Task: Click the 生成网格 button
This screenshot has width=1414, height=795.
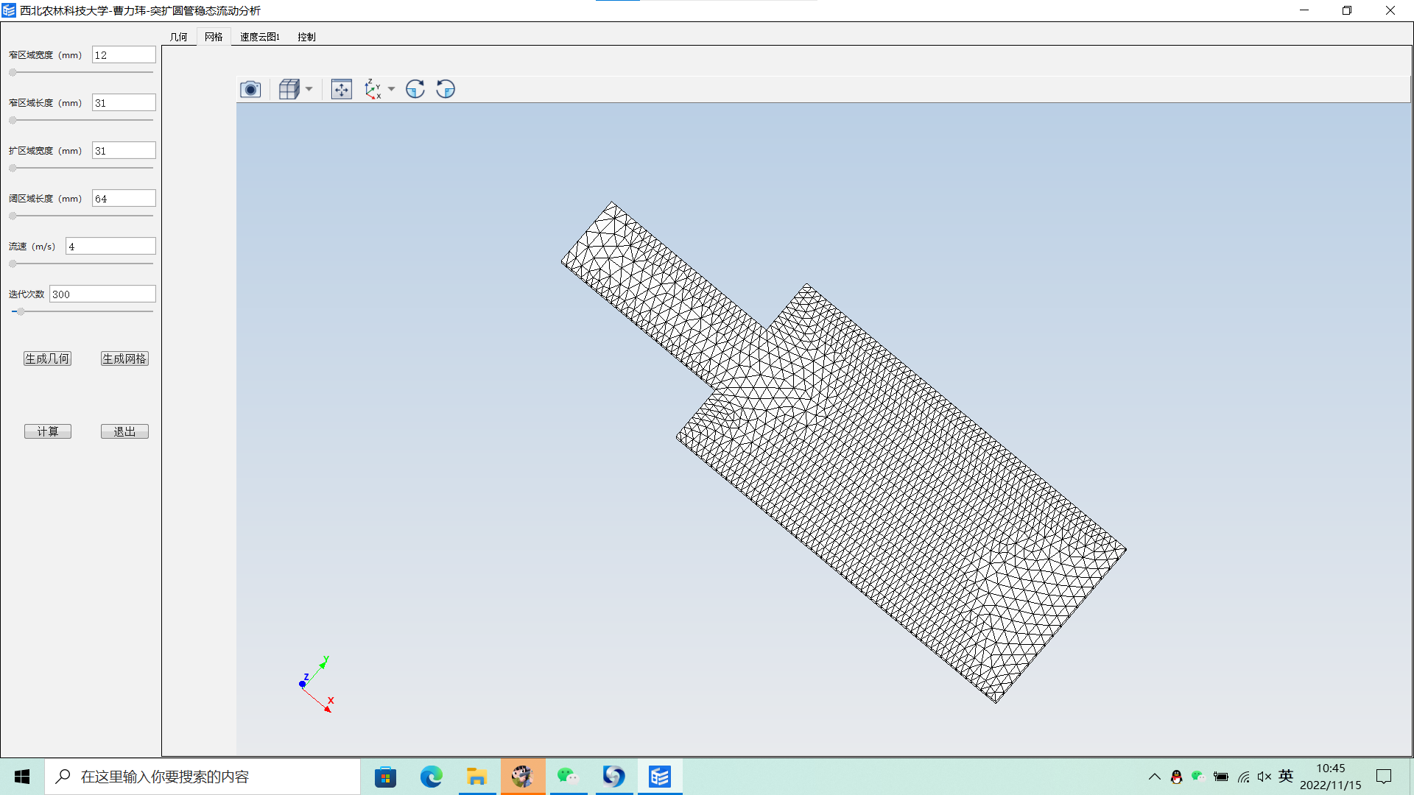Action: pyautogui.click(x=124, y=358)
